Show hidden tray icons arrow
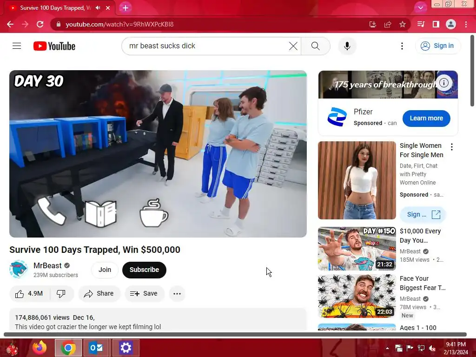Image resolution: width=476 pixels, height=357 pixels. point(387,348)
